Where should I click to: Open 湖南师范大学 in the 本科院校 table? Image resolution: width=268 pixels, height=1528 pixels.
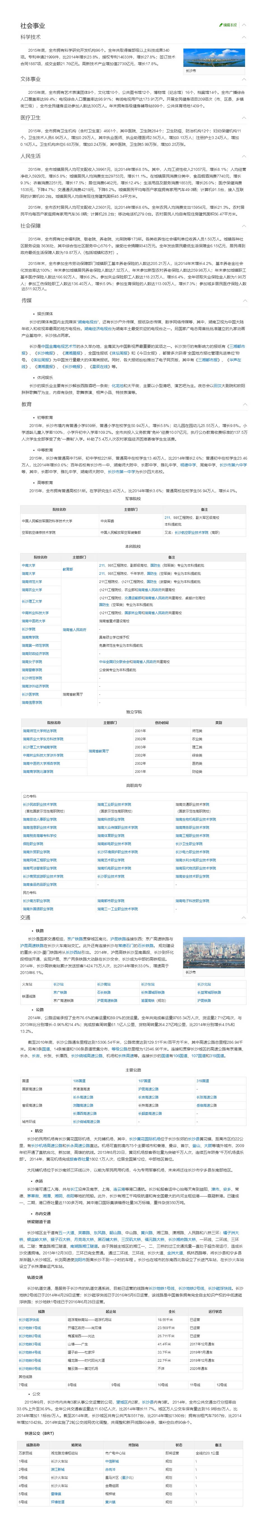pyautogui.click(x=32, y=581)
